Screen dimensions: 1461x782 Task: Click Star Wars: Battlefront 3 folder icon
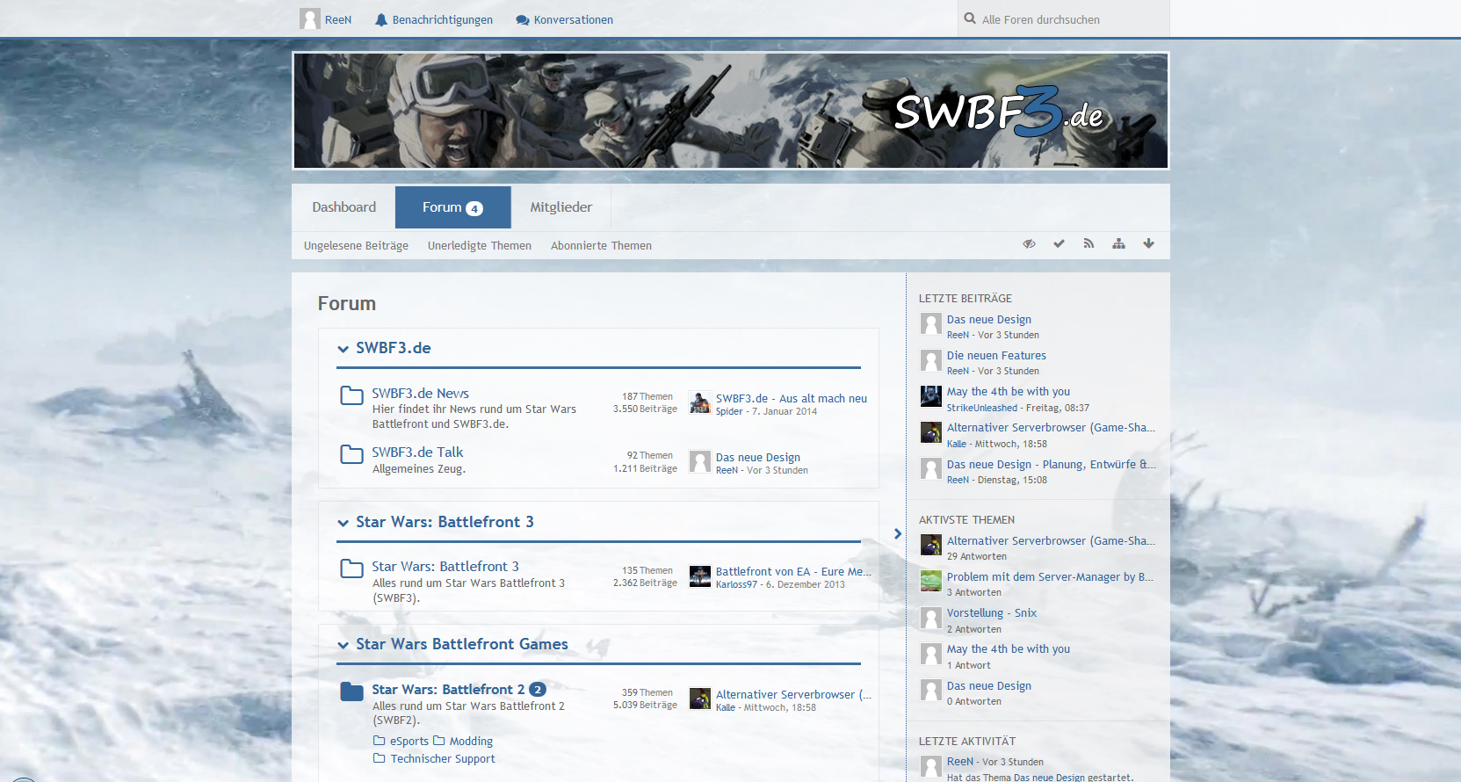click(351, 568)
